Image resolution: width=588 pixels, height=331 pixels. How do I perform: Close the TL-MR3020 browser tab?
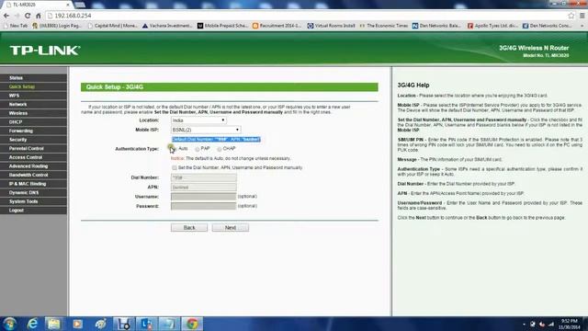tap(68, 5)
